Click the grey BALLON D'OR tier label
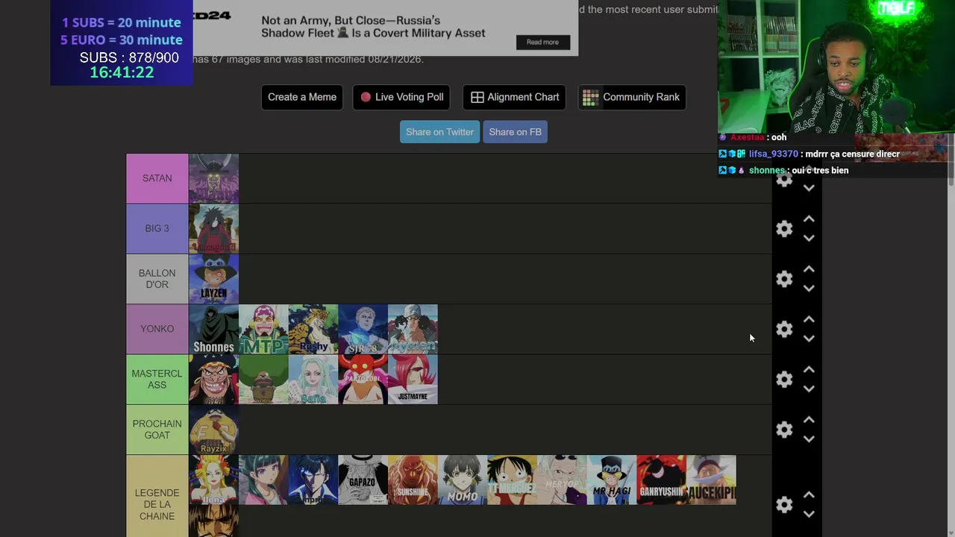This screenshot has width=955, height=537. pyautogui.click(x=157, y=279)
